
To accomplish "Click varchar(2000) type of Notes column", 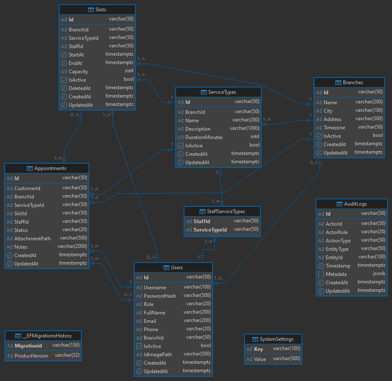I will (x=72, y=247).
